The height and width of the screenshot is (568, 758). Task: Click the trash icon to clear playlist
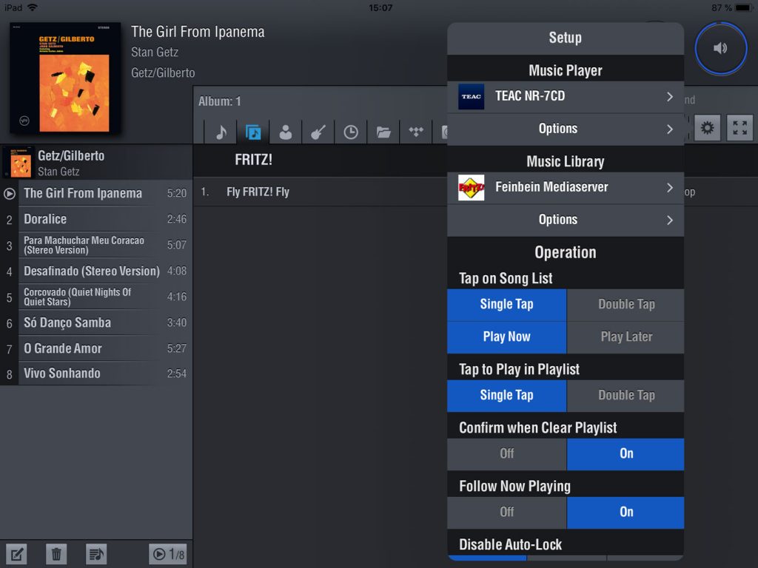56,554
